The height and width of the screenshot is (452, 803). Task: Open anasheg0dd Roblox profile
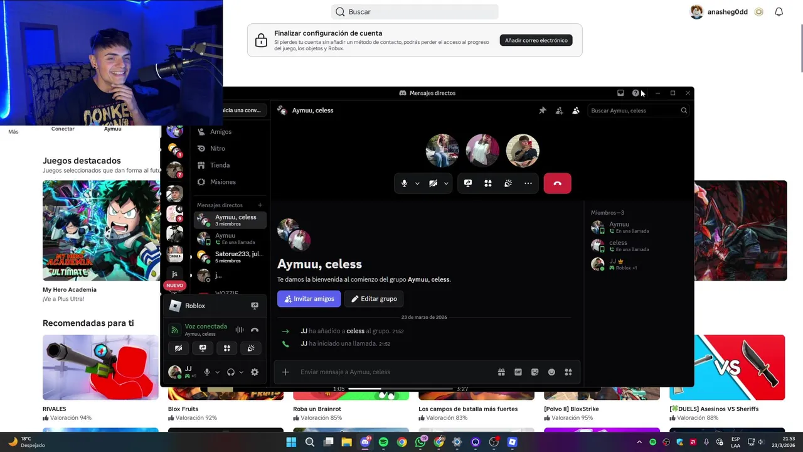click(x=719, y=12)
